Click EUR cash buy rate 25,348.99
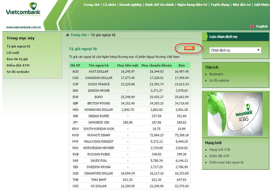The height and width of the screenshot is (193, 270). click(x=128, y=97)
